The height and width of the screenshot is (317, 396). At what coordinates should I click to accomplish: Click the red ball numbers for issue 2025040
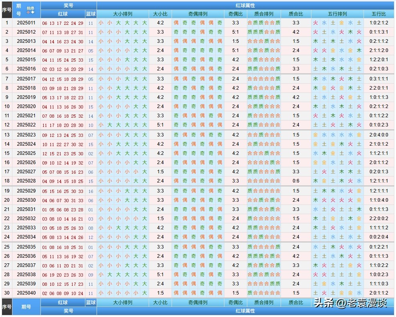click(x=63, y=293)
